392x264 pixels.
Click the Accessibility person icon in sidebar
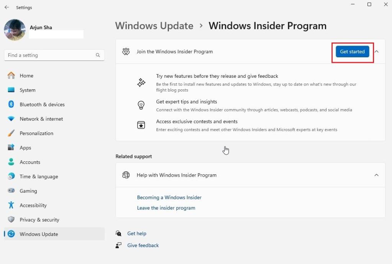click(11, 205)
